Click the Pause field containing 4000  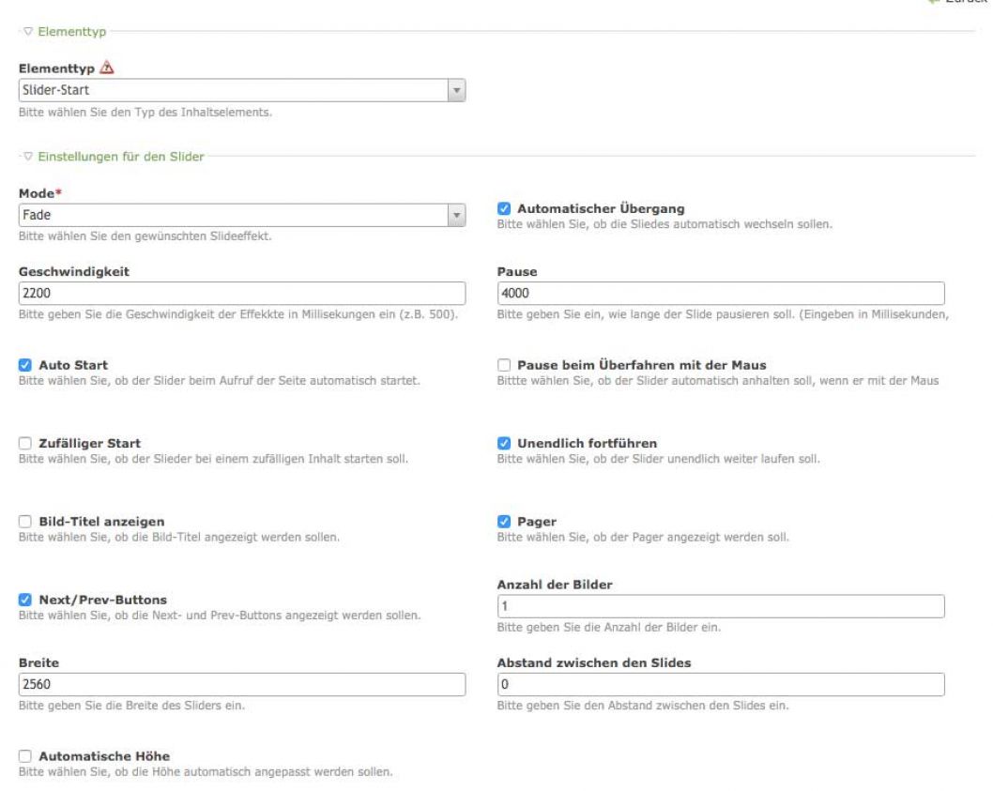click(x=720, y=294)
